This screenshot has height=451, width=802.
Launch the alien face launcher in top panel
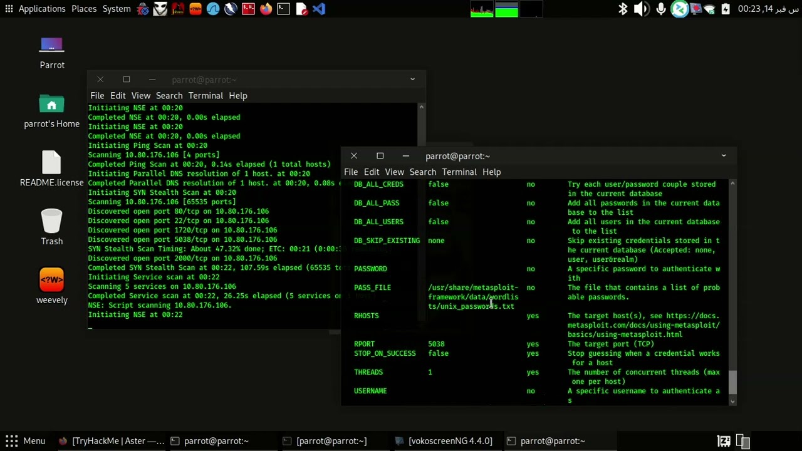pyautogui.click(x=160, y=9)
